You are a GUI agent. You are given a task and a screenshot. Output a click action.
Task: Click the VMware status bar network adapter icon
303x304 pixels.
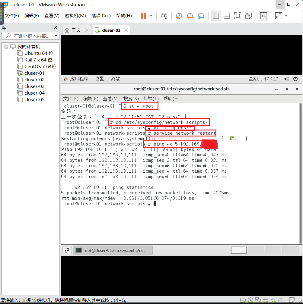tap(258, 300)
